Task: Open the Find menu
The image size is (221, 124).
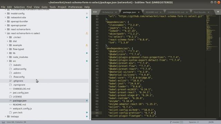Action: (29, 7)
